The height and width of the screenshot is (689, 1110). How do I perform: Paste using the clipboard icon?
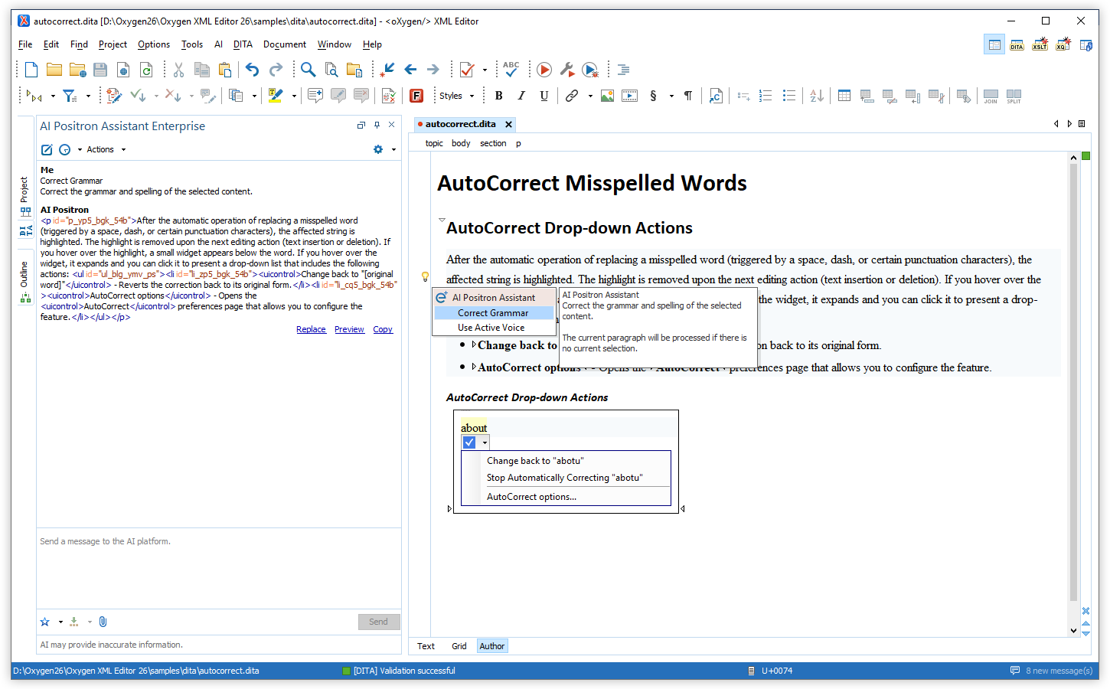(225, 70)
